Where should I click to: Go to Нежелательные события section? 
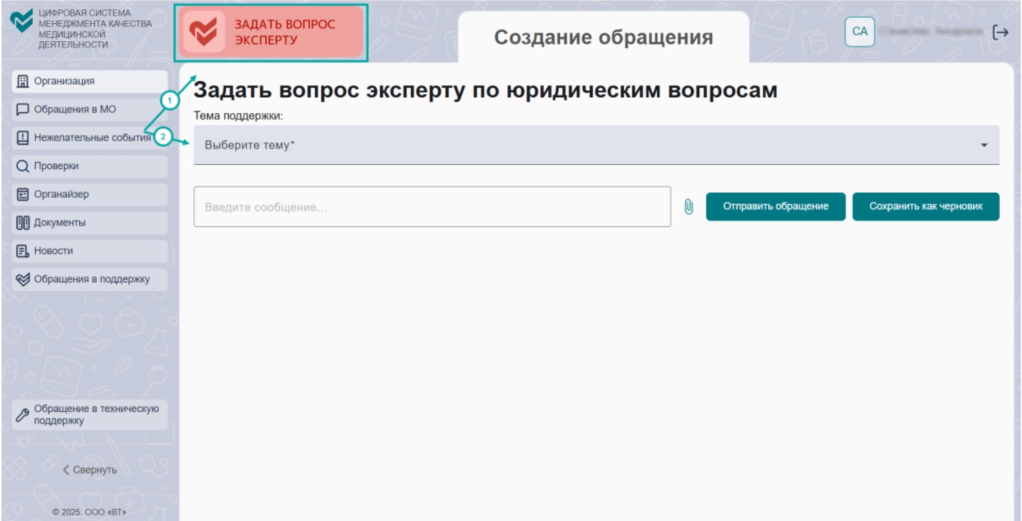click(x=90, y=138)
